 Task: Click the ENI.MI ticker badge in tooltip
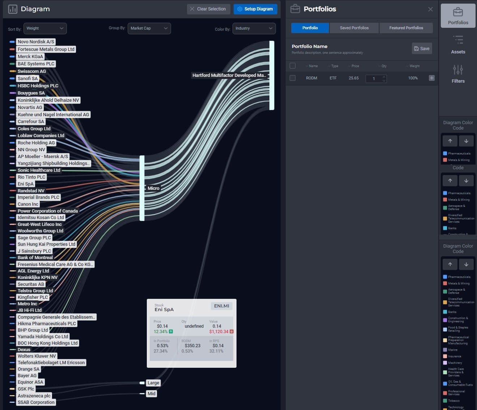[x=222, y=306]
